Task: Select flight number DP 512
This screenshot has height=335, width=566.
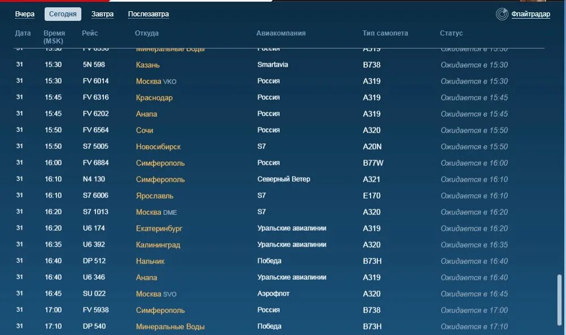Action: [94, 261]
